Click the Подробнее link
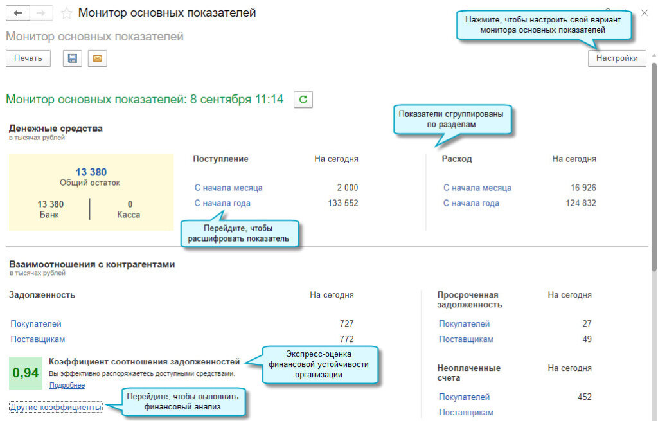The image size is (658, 421). (67, 385)
